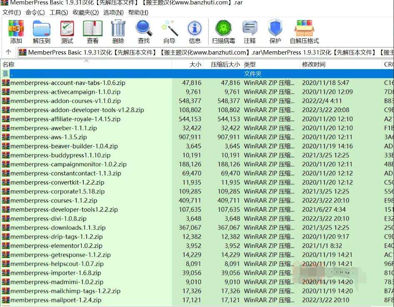Viewport: 394px width, 307px height.
Task: Open the Tools (工具) menu
Action: (x=59, y=12)
